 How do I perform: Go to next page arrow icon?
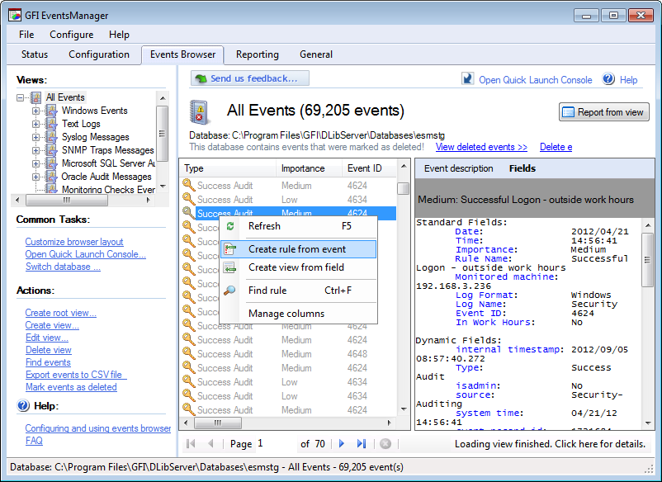point(342,443)
